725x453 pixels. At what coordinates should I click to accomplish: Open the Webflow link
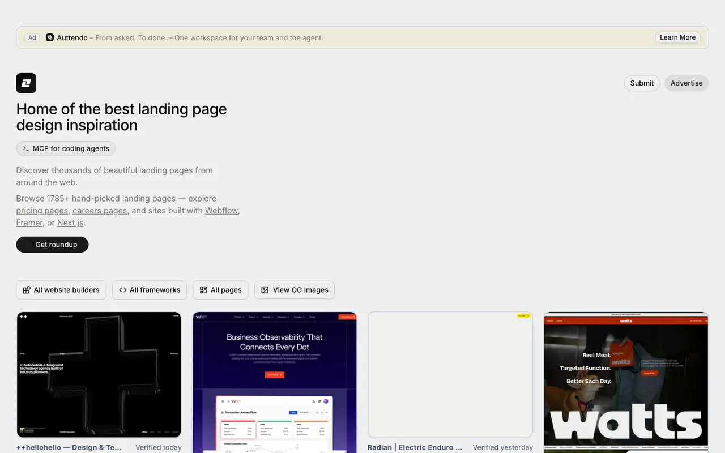tap(221, 211)
